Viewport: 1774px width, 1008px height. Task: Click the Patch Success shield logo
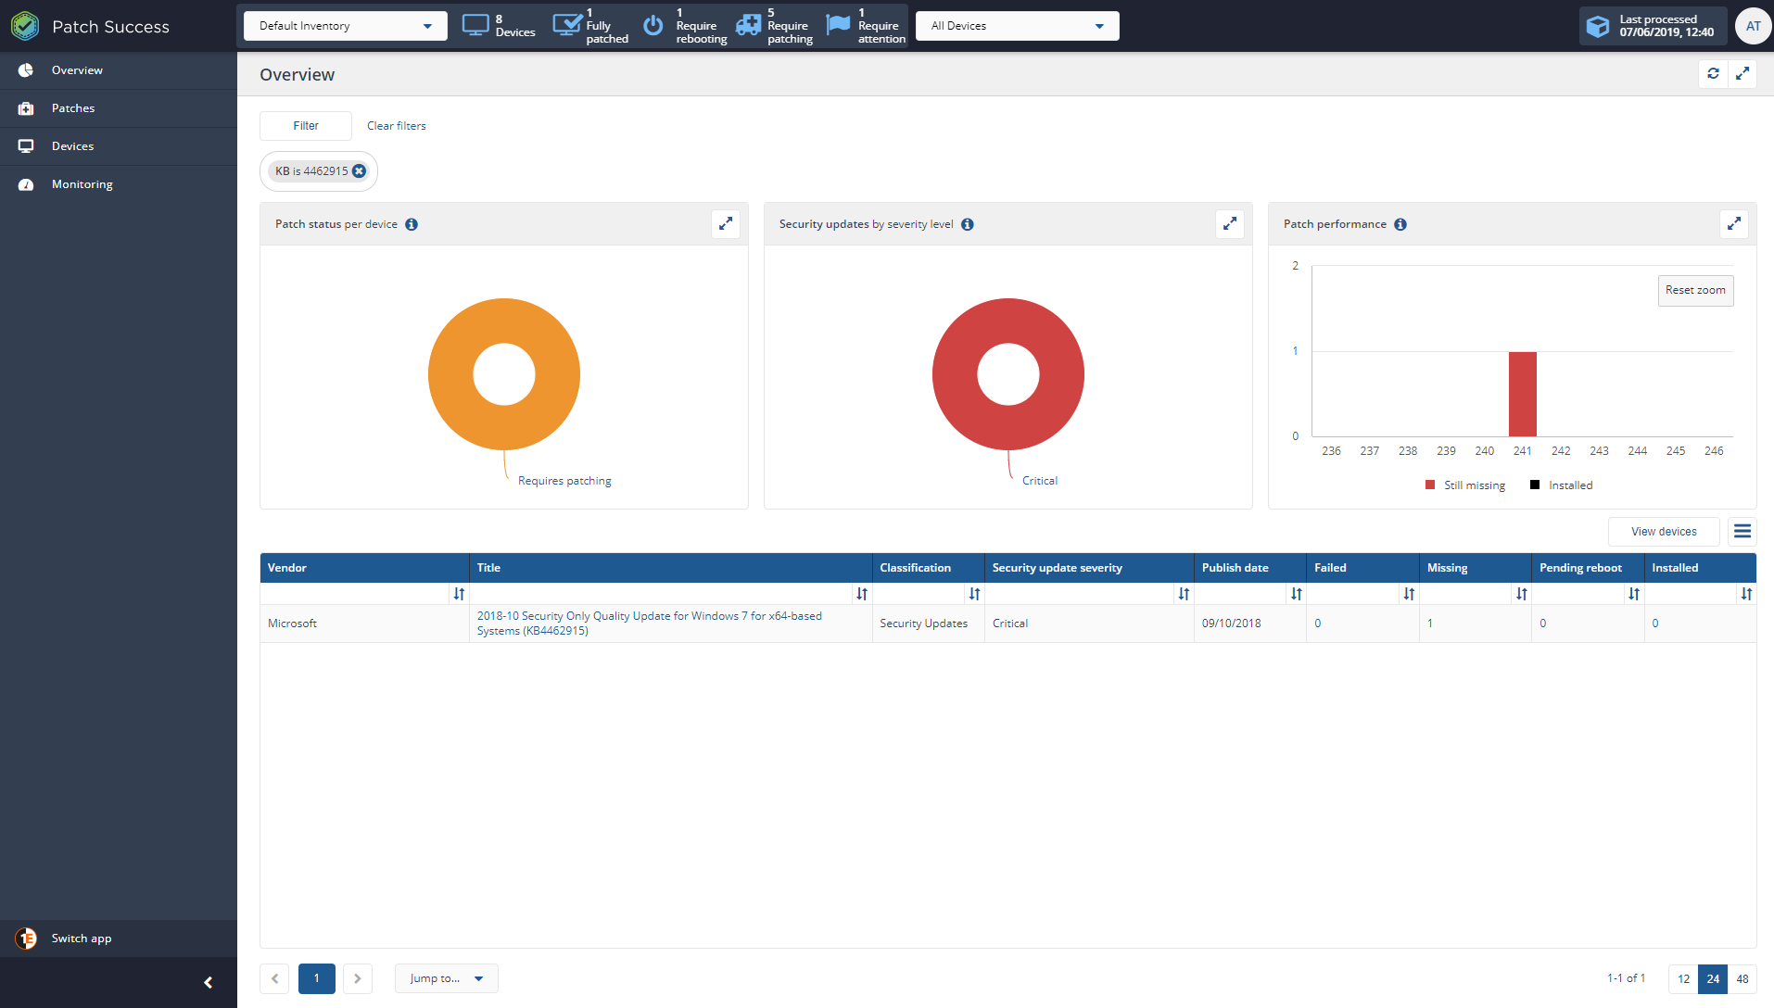[25, 26]
